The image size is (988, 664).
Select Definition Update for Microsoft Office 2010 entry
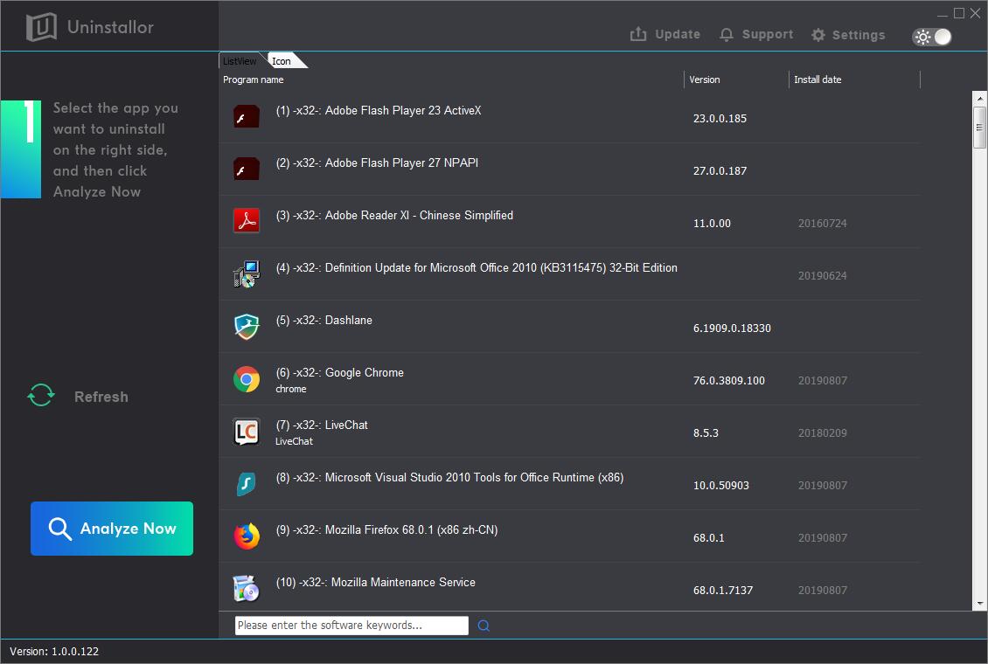(x=477, y=267)
